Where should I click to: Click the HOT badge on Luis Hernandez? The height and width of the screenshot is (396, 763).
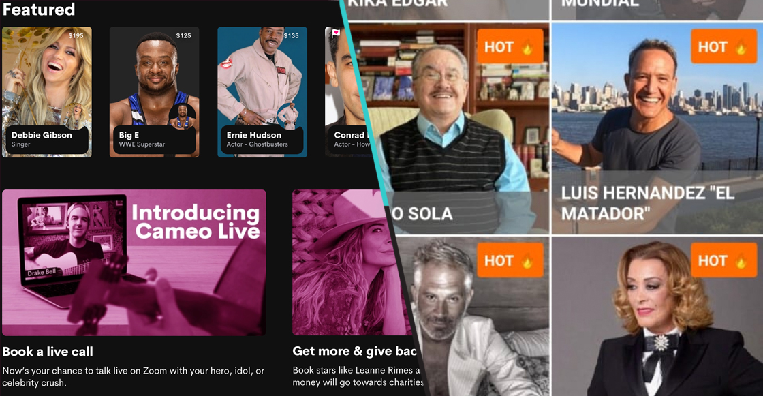723,46
